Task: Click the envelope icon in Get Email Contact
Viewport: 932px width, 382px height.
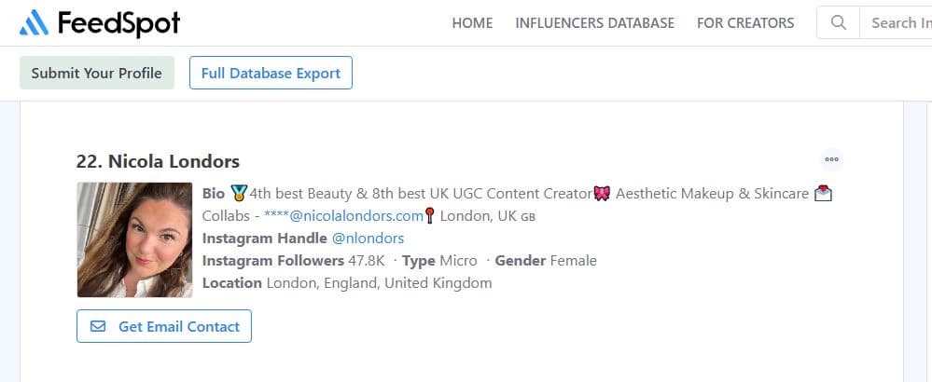Action: coord(98,326)
